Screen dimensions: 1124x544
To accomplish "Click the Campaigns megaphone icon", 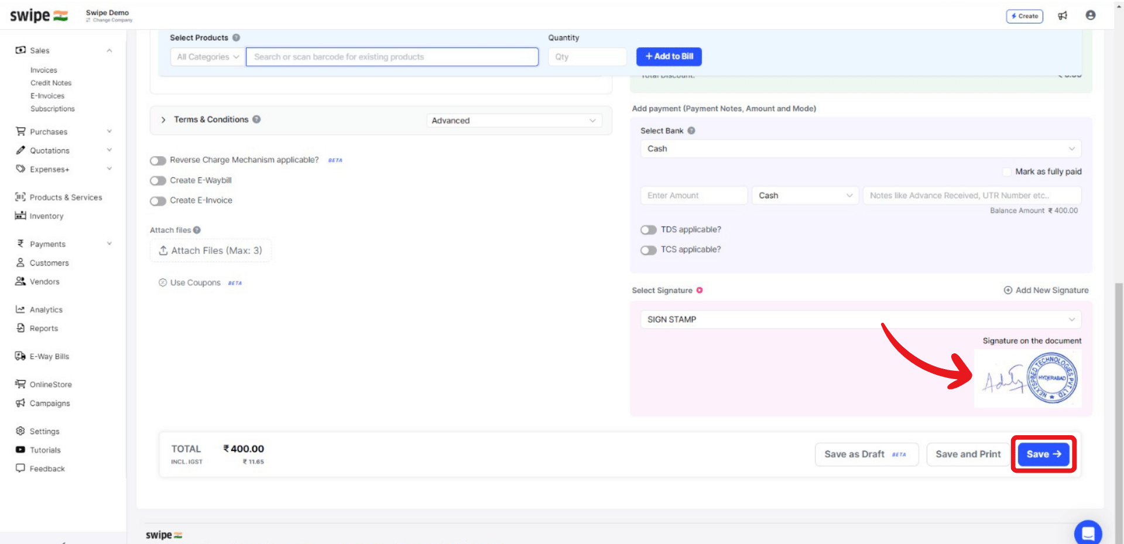I will pos(20,403).
